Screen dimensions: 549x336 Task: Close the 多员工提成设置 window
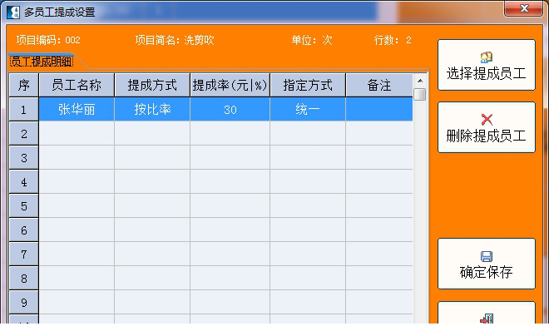tap(523, 8)
